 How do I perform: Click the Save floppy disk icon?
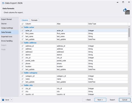pyautogui.click(x=3, y=100)
